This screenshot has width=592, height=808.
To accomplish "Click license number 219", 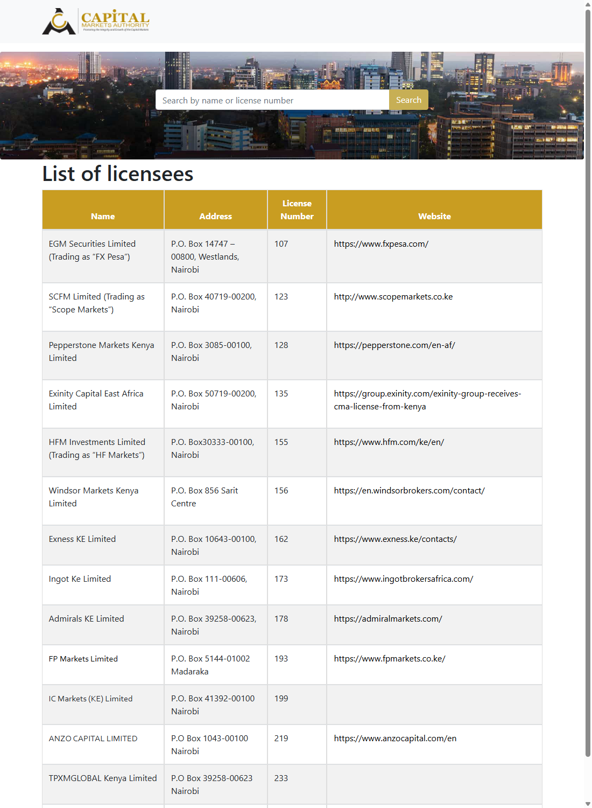I will point(281,739).
